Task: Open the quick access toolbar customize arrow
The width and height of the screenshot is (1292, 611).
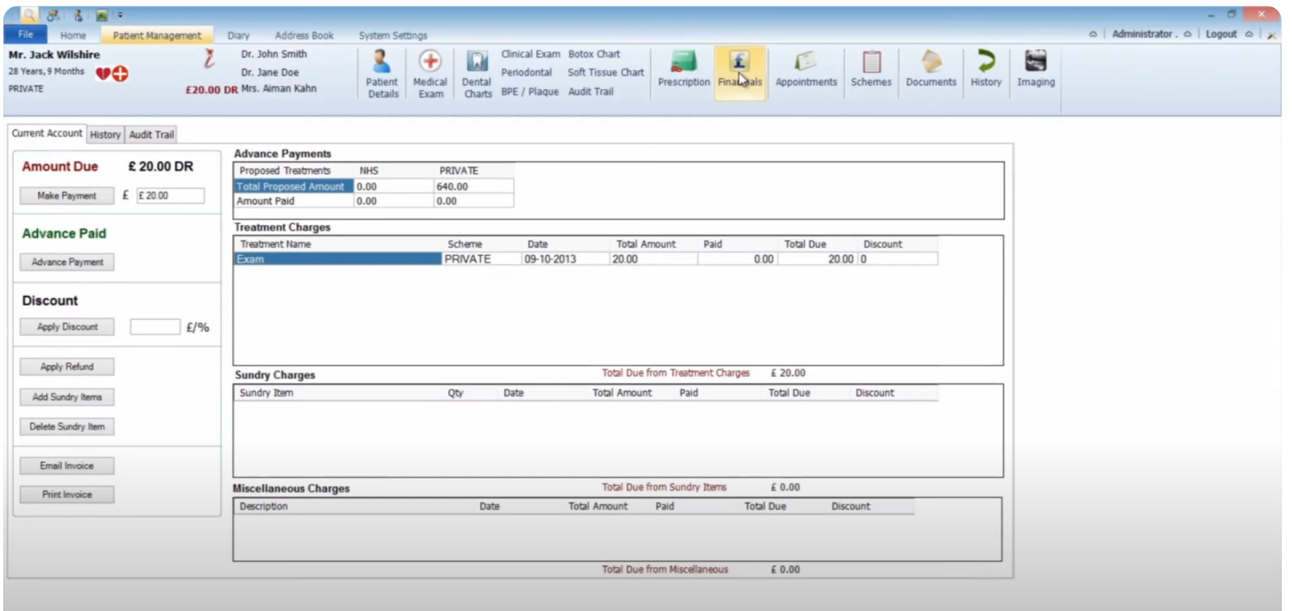Action: click(121, 15)
